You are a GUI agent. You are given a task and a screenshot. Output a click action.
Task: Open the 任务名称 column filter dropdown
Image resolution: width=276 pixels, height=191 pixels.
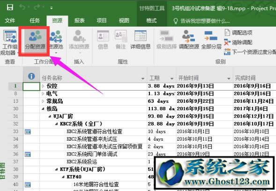[143, 78]
